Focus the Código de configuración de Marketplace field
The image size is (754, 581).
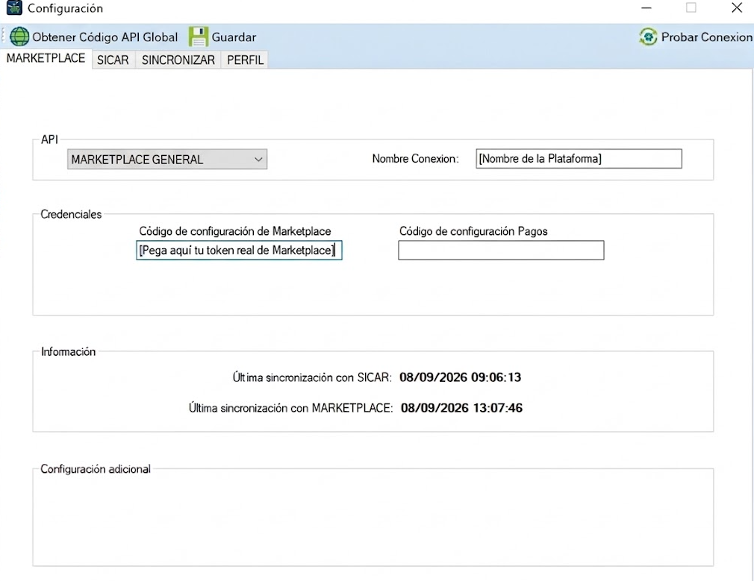tap(239, 251)
